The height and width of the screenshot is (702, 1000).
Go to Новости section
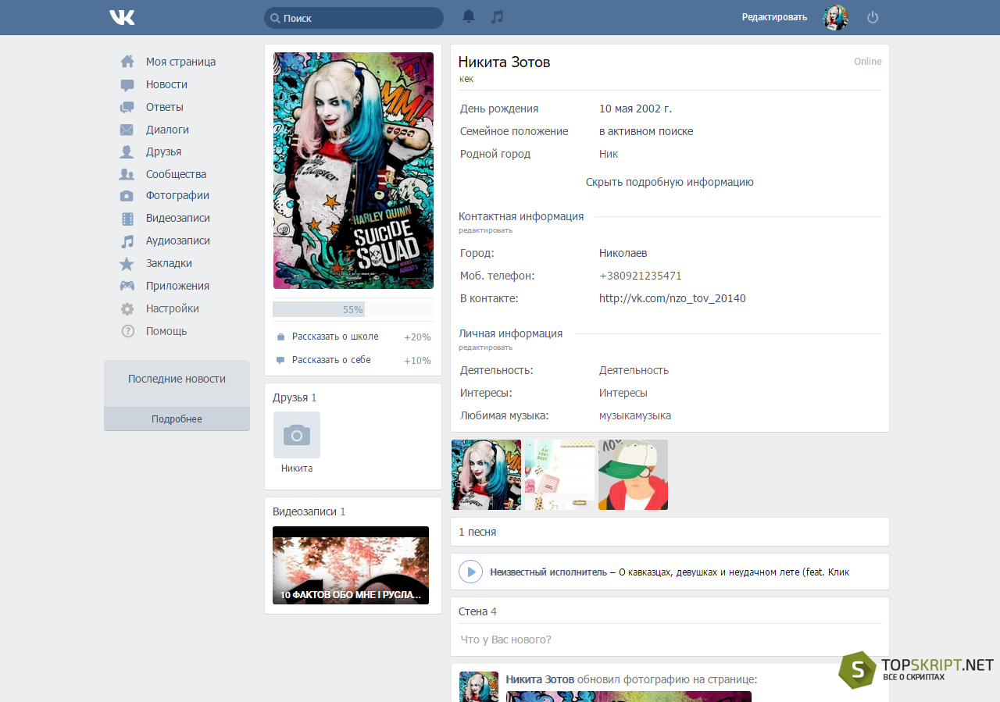pos(166,84)
